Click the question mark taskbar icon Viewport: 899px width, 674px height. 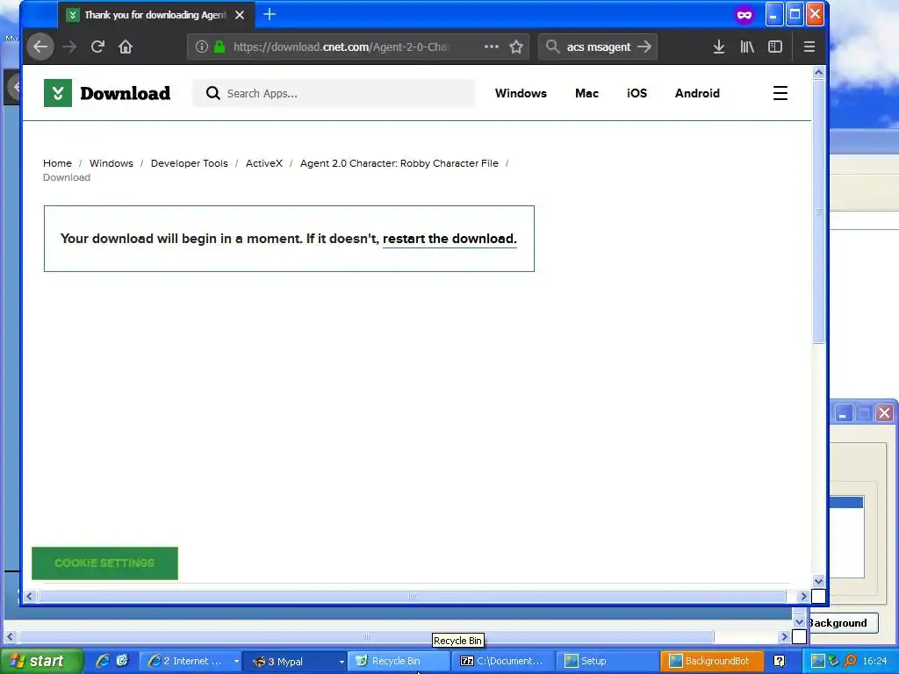click(x=780, y=661)
